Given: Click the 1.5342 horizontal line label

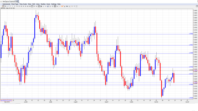Looking at the screenshot, I should [x=191, y=67].
